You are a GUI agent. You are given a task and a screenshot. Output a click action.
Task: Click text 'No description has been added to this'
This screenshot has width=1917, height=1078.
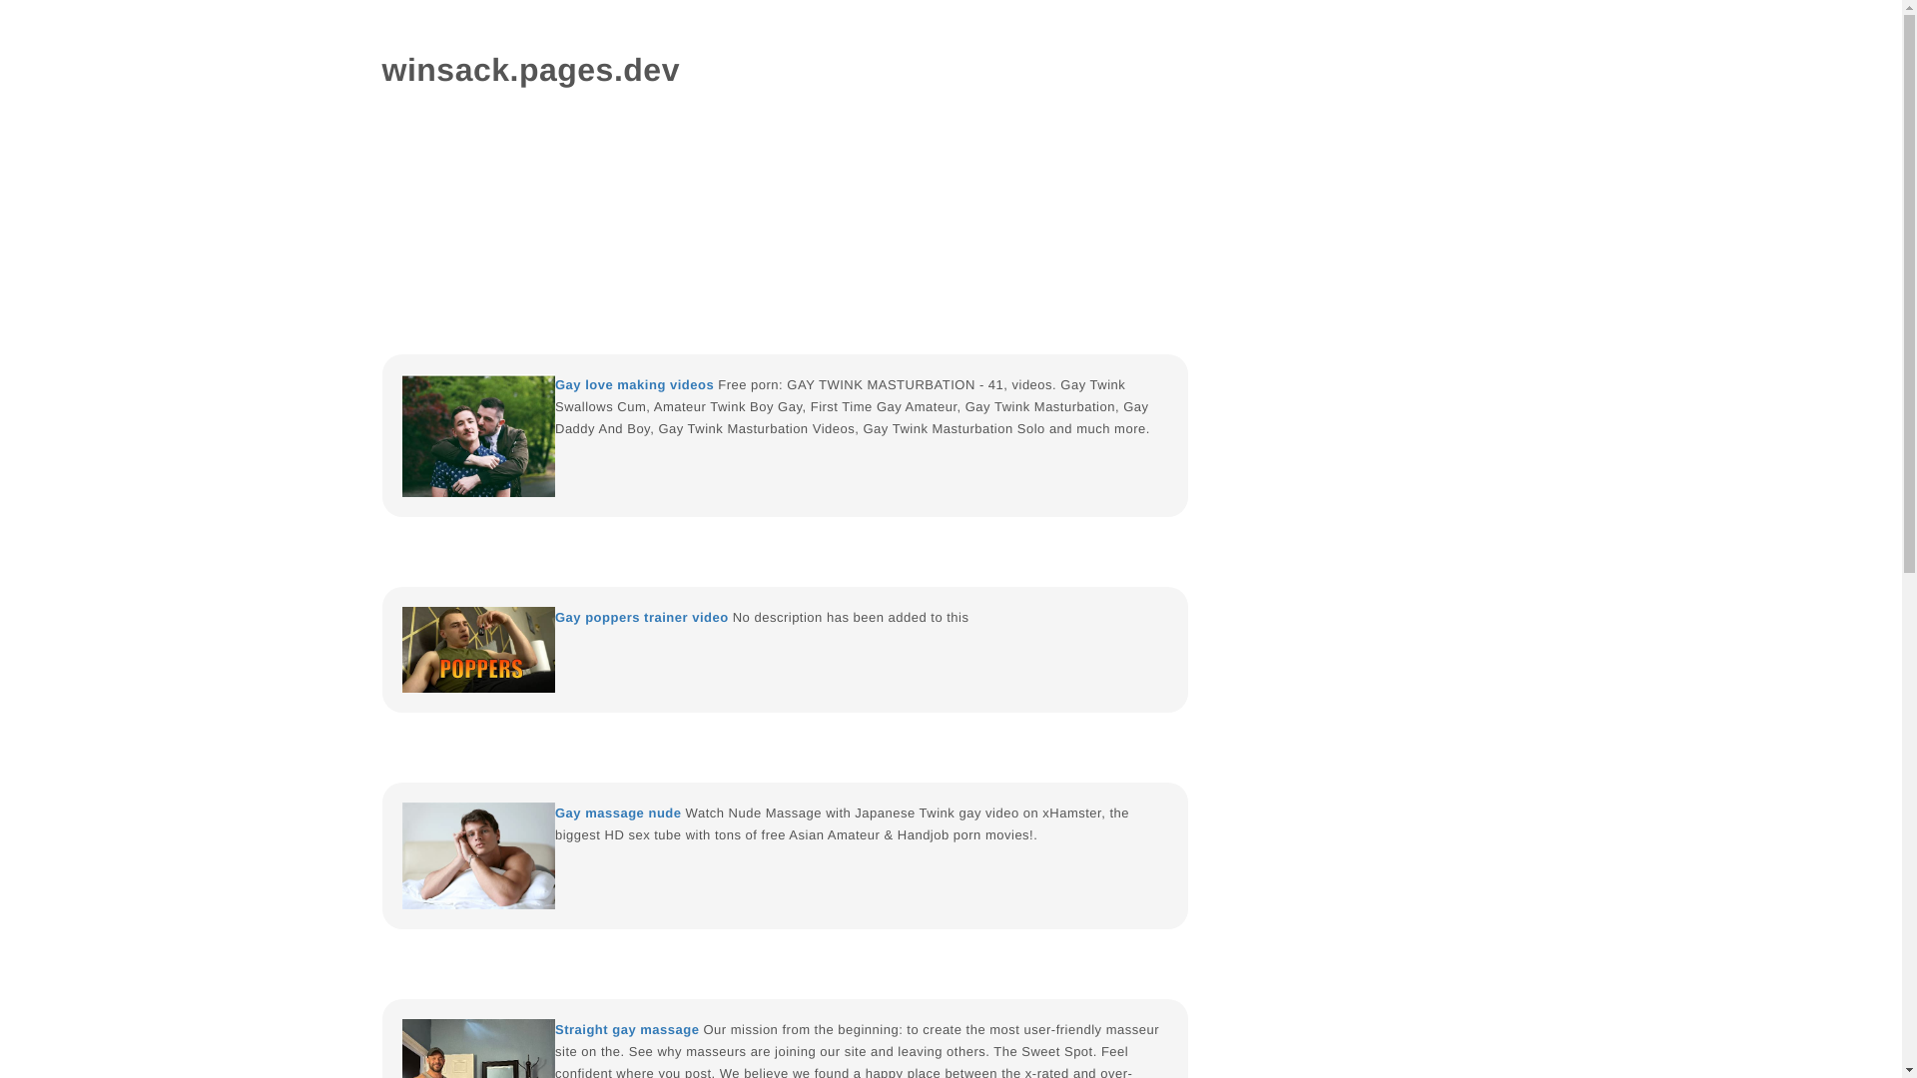coord(851,618)
